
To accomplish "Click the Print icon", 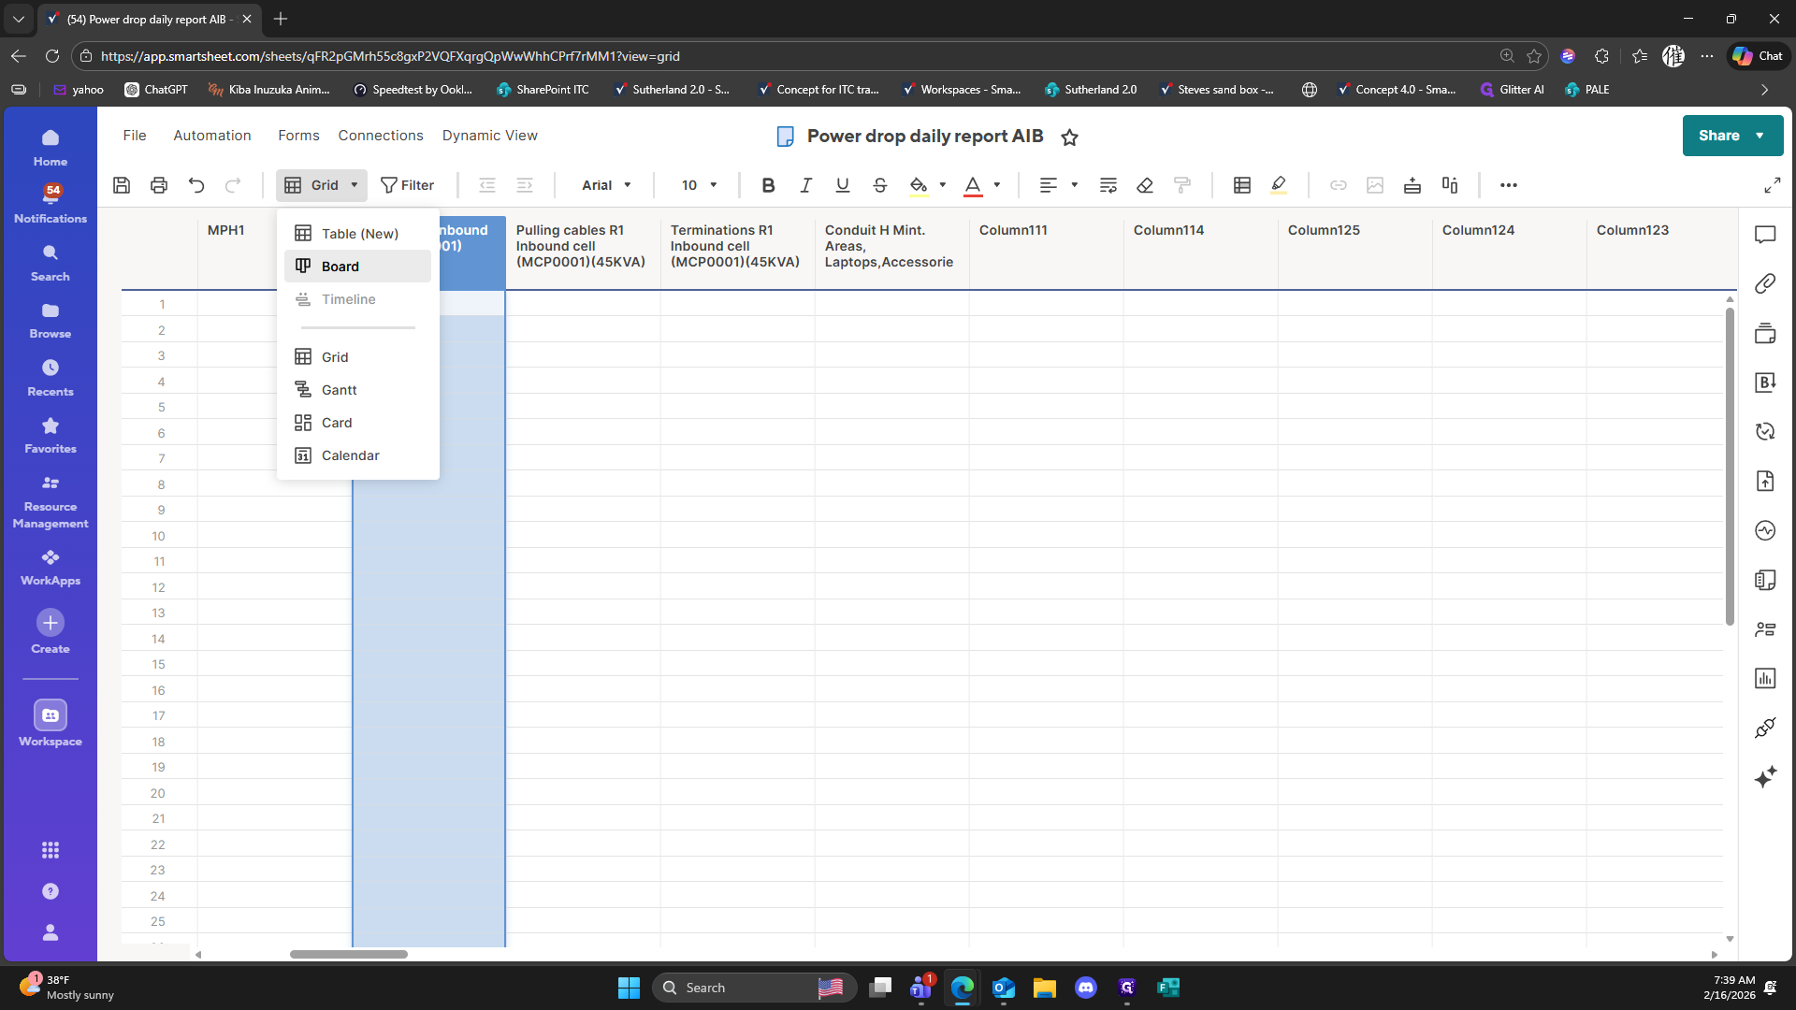I will (159, 185).
